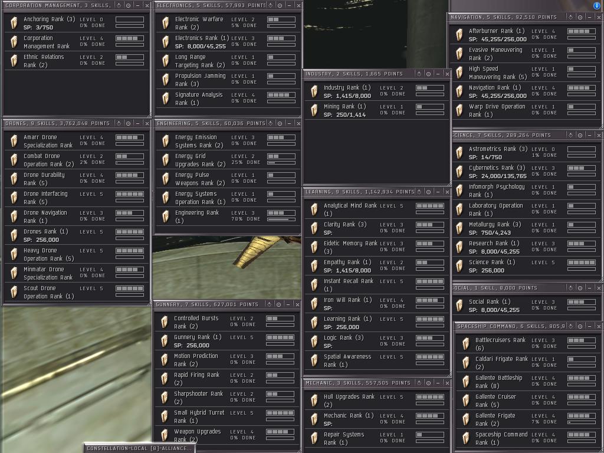Click the circle icon in Spaceship Command header
This screenshot has width=604, height=453.
click(x=580, y=326)
